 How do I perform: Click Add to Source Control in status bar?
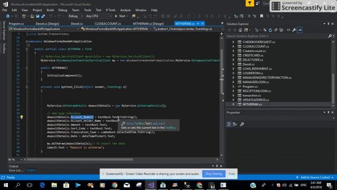tap(315, 177)
